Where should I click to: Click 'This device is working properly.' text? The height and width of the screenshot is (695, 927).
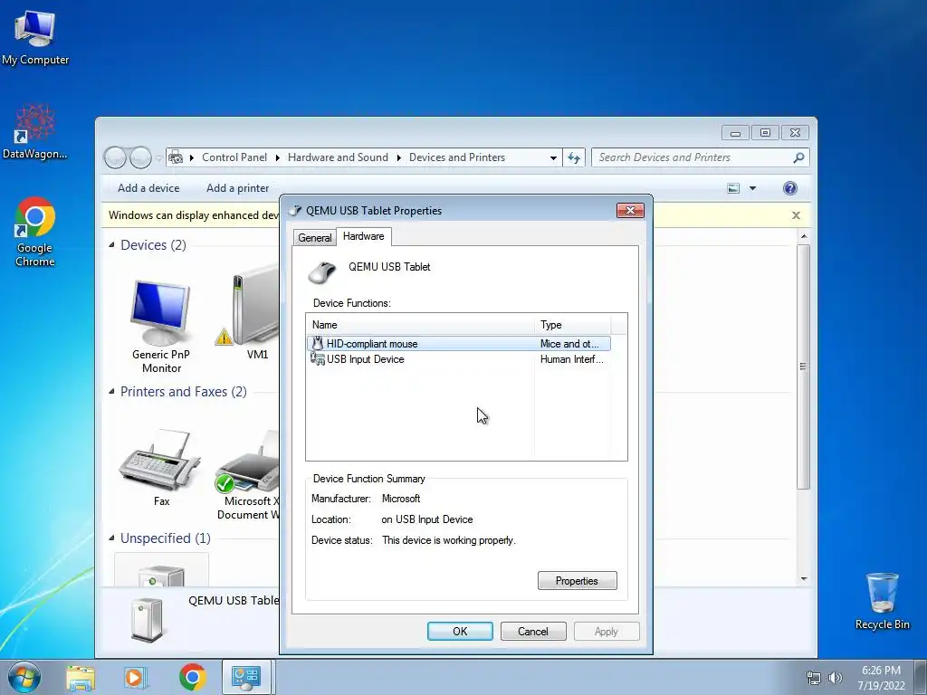coord(449,540)
